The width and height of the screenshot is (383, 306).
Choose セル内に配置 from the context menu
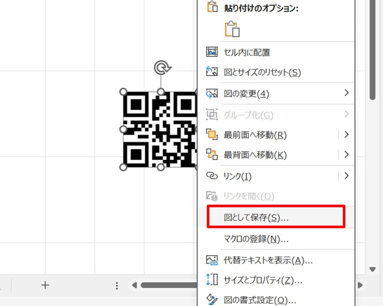(276, 52)
